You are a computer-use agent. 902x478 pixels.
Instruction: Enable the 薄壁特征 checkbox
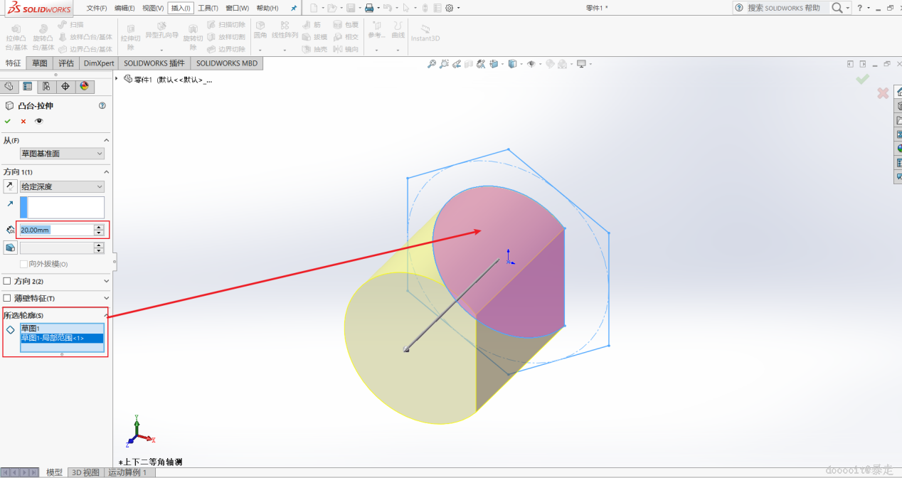8,298
